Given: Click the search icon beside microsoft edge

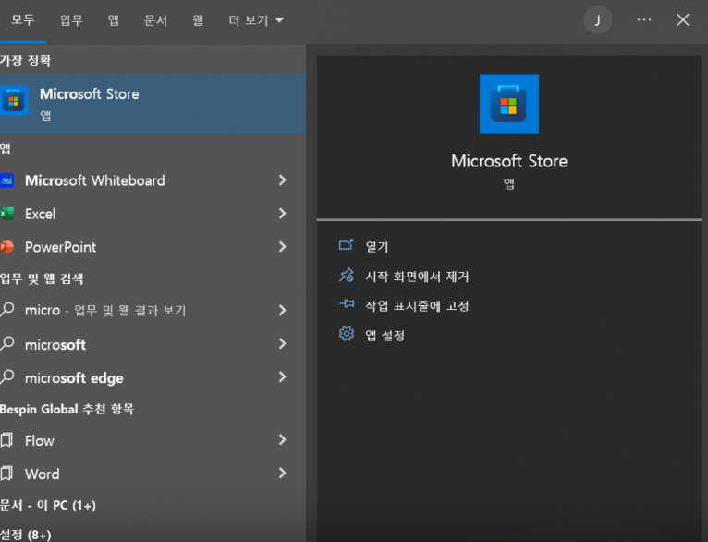Looking at the screenshot, I should (x=6, y=377).
